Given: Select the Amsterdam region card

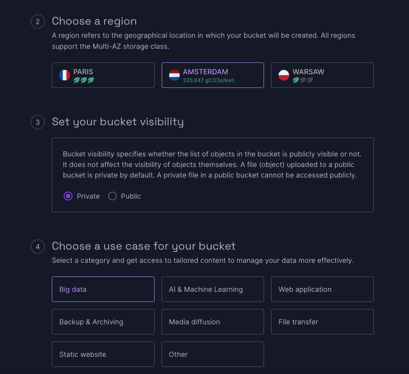Looking at the screenshot, I should [213, 75].
